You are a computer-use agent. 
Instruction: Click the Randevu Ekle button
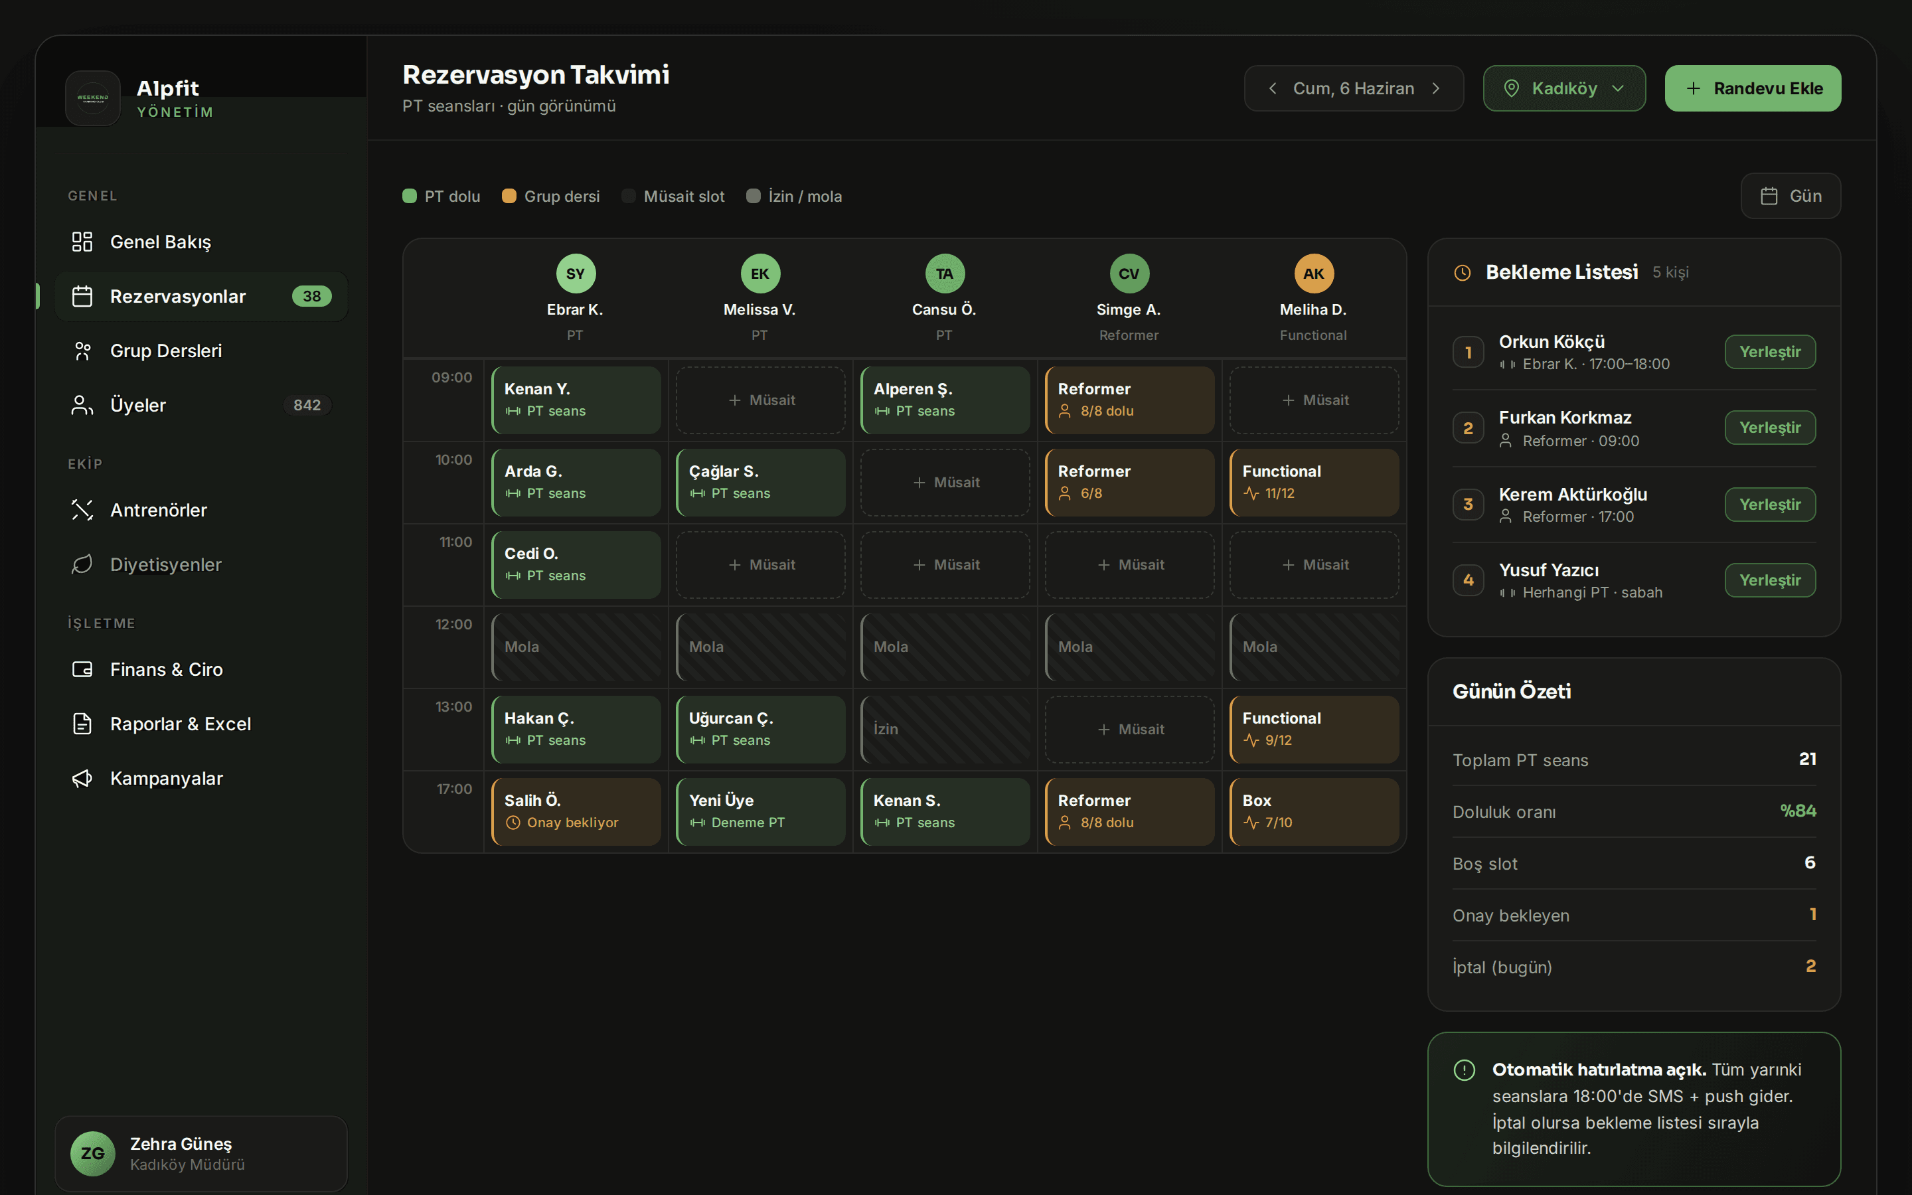(x=1753, y=88)
